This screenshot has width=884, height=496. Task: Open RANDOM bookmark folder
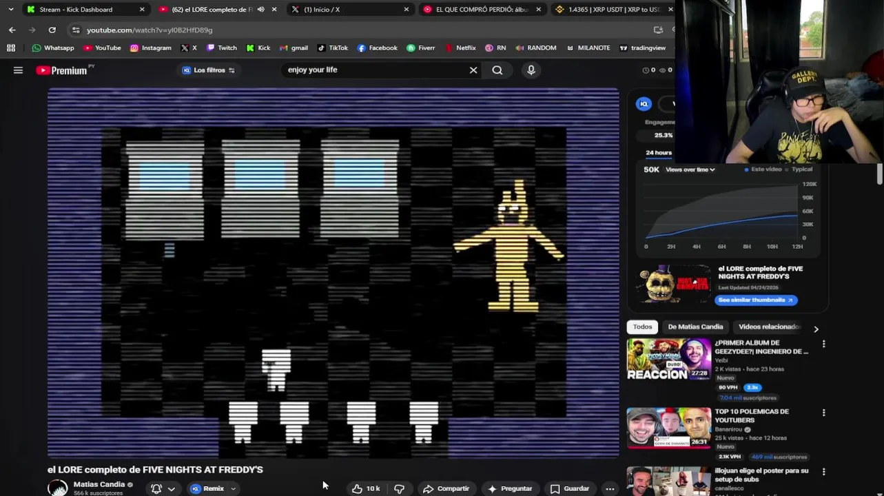(535, 48)
